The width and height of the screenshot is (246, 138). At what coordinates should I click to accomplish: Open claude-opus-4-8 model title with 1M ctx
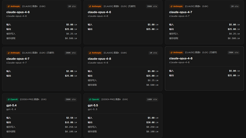coord(99,59)
